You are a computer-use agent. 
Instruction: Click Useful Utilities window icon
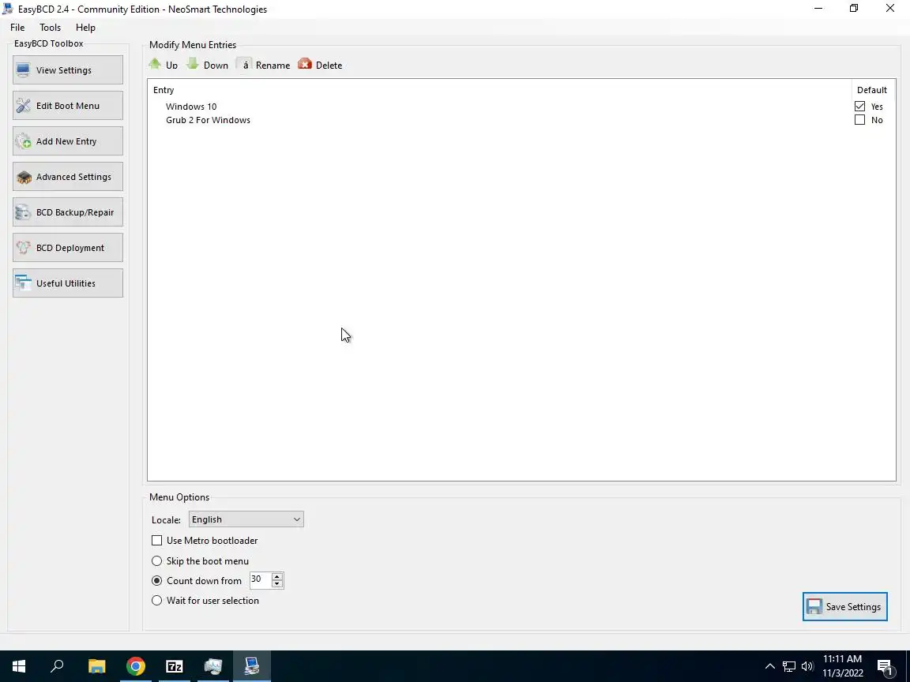(23, 283)
